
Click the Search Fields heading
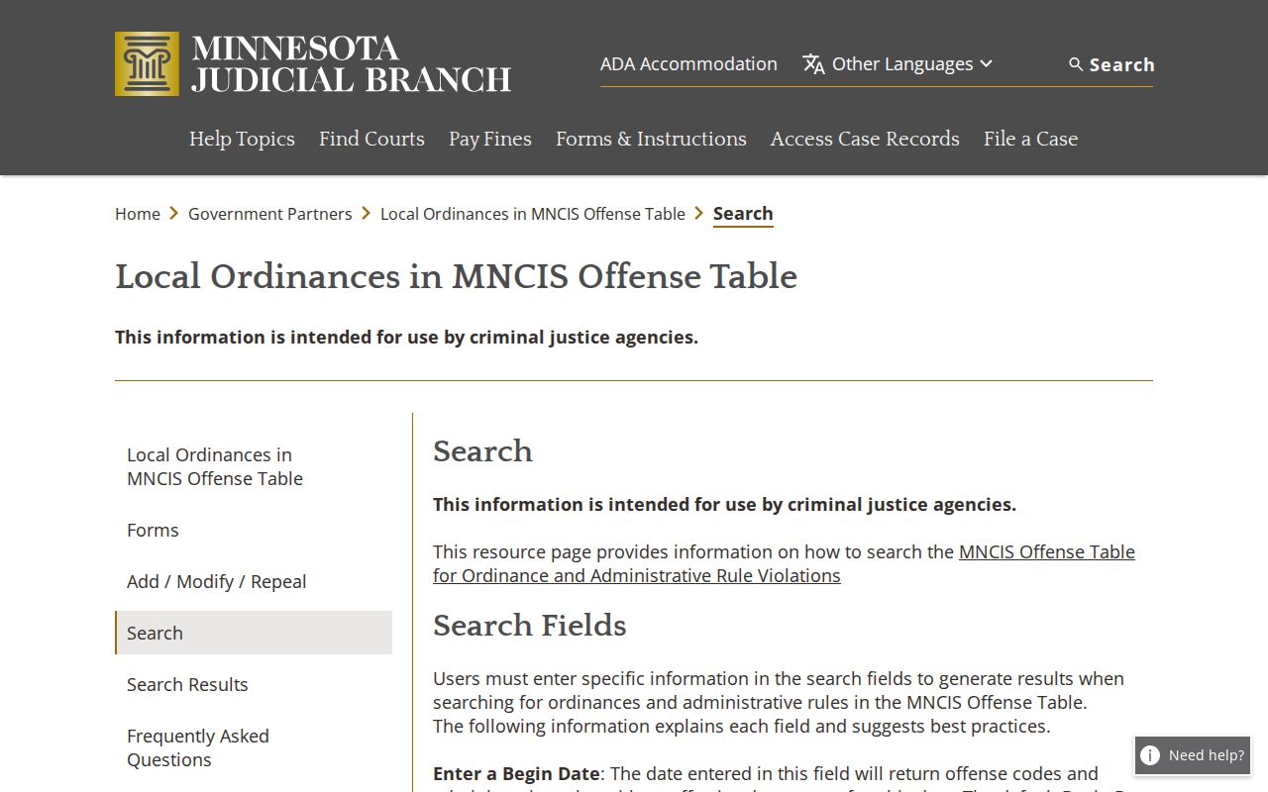(x=530, y=625)
